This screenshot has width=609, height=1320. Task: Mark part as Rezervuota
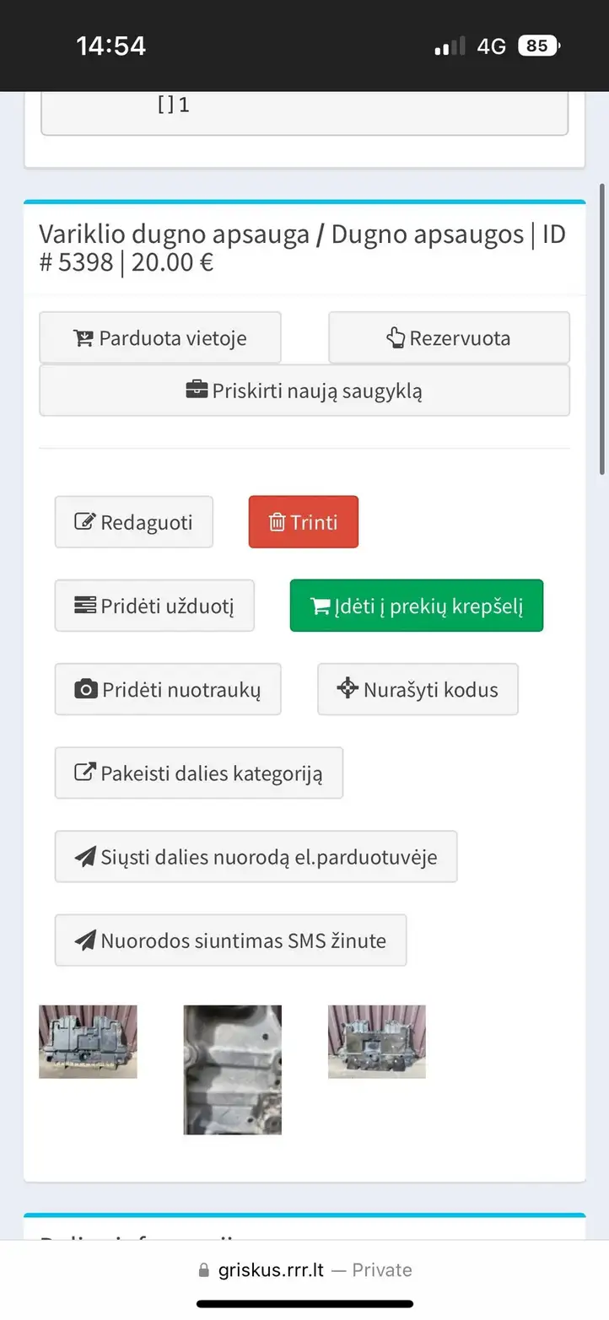(x=449, y=338)
